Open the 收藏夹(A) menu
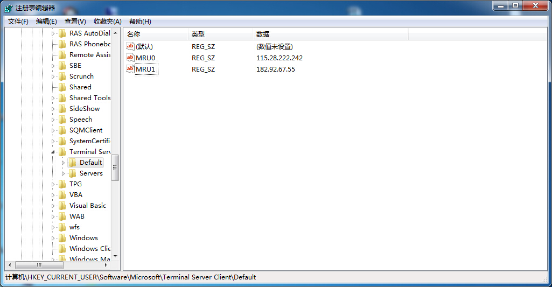The image size is (552, 287). point(107,22)
